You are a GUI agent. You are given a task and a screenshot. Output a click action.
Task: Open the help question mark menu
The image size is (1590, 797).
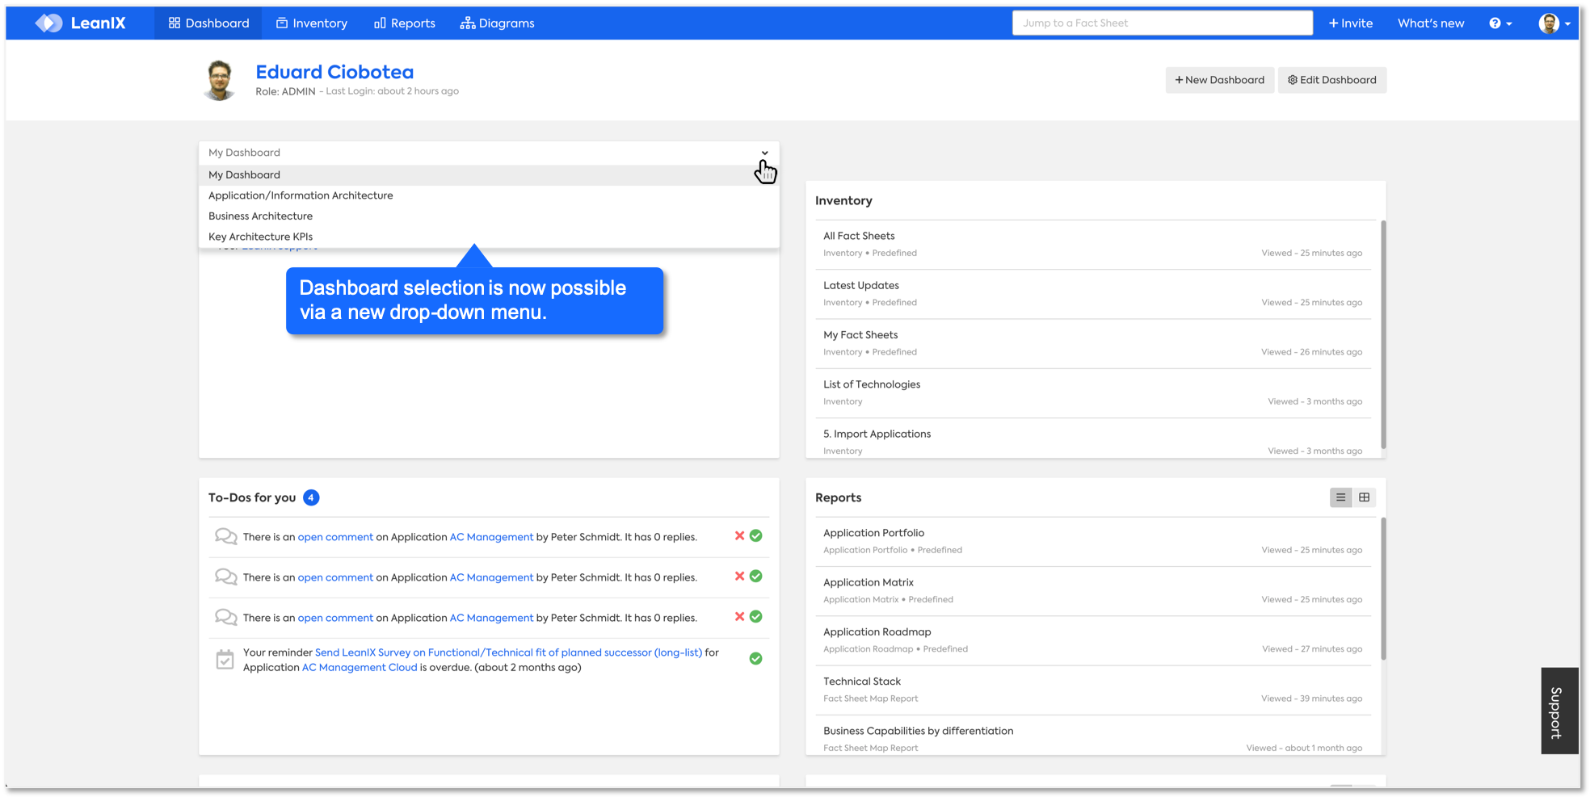pos(1500,23)
